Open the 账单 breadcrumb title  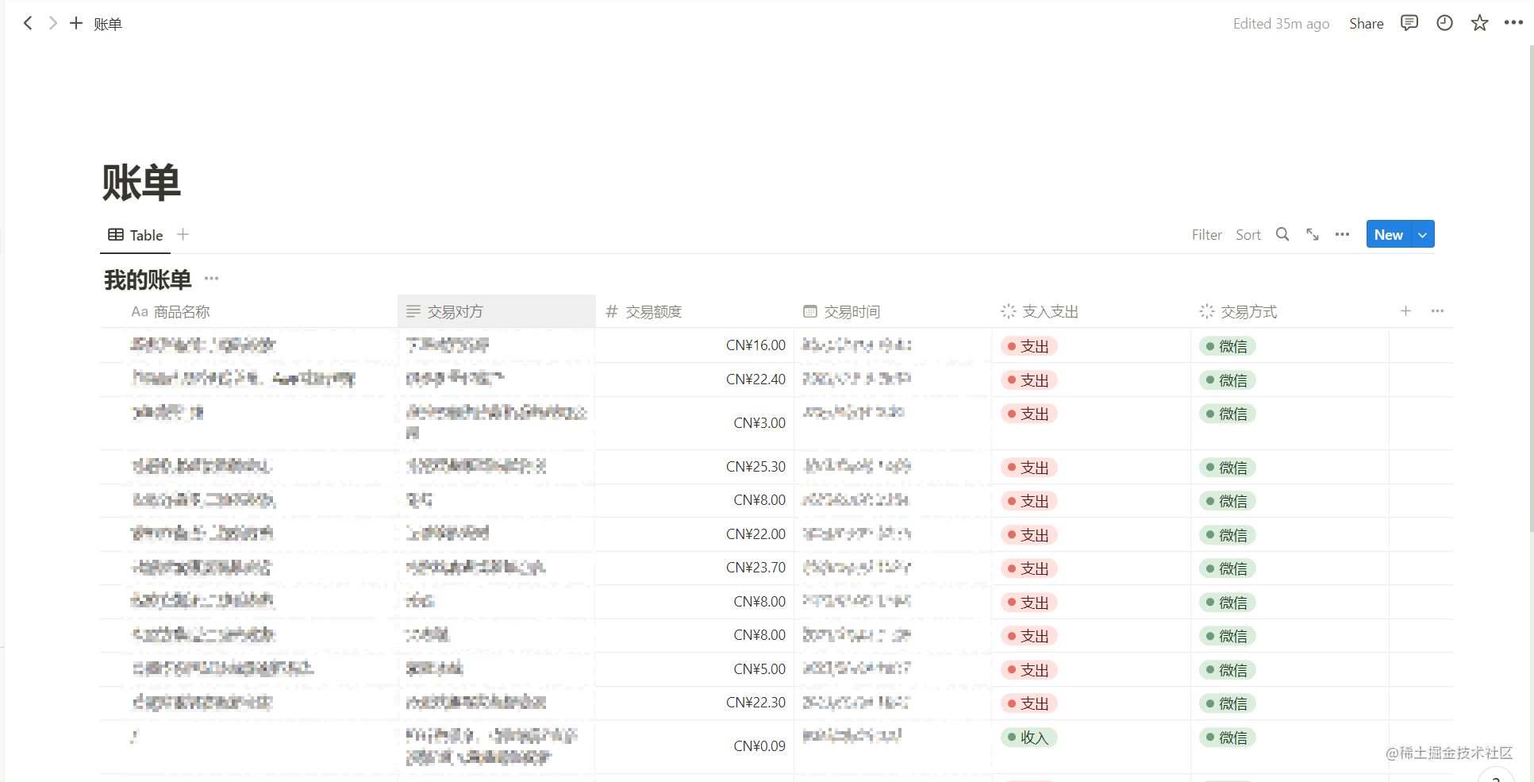coord(107,24)
